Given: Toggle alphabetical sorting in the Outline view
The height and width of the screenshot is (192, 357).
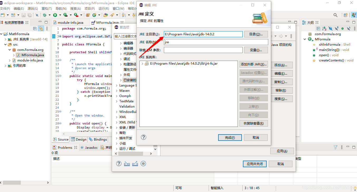Looking at the screenshot, I should [x=324, y=28].
